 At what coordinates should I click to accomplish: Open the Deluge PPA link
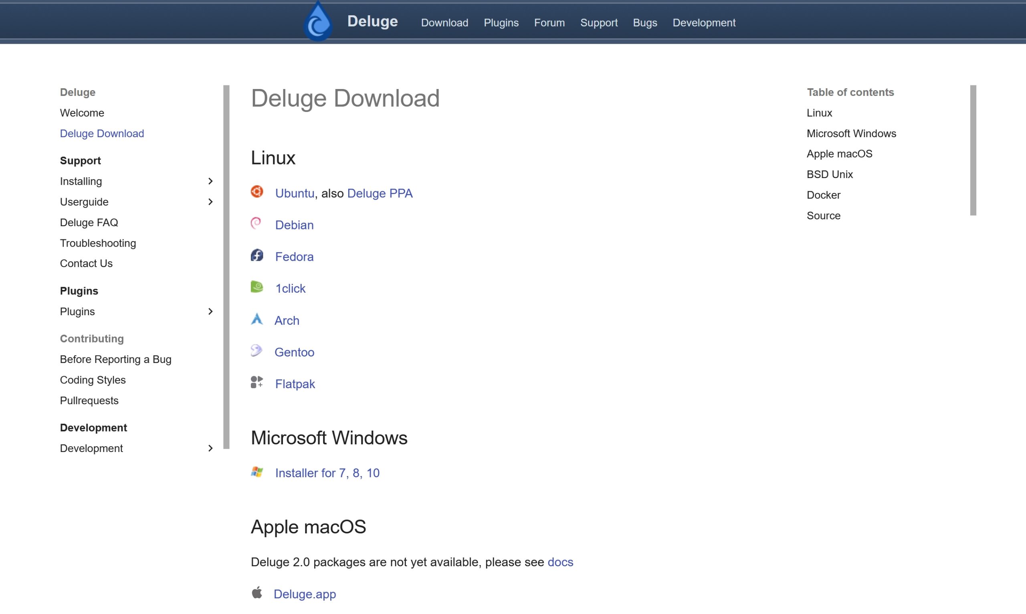click(x=380, y=193)
